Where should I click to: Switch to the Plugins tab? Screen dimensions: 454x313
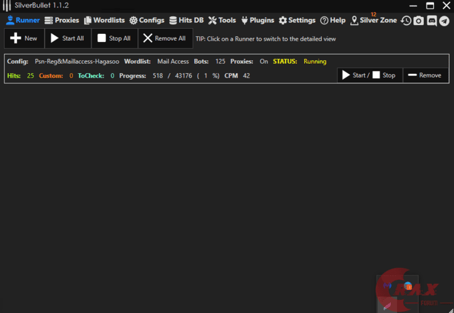point(258,20)
